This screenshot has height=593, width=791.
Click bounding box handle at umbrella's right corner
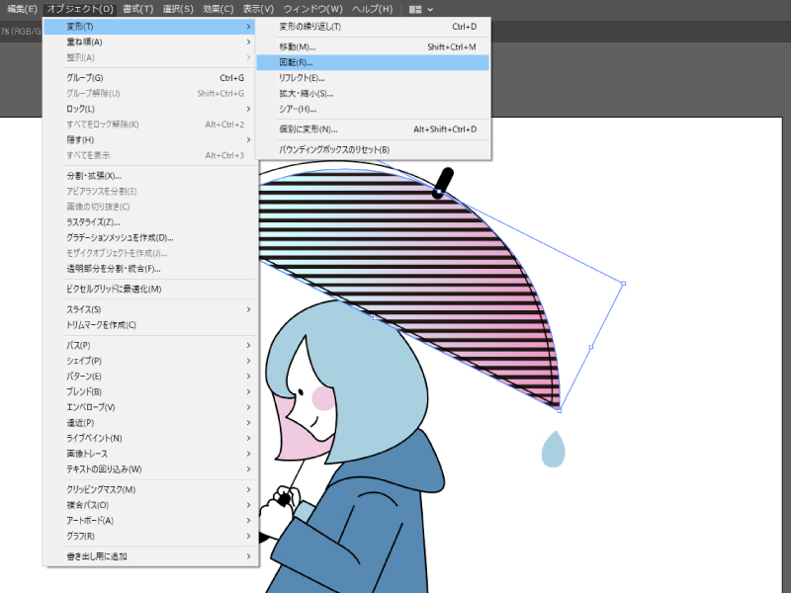[x=623, y=284]
